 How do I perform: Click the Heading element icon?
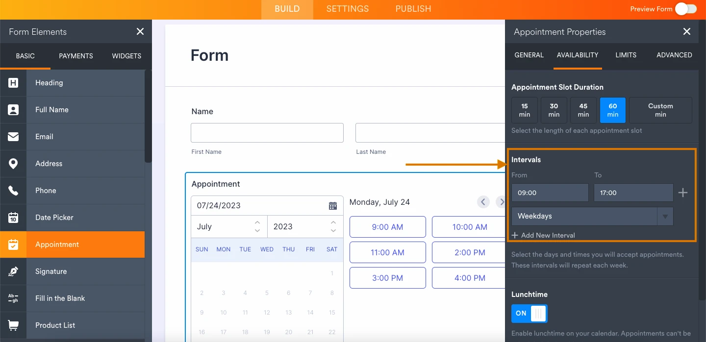coord(13,83)
